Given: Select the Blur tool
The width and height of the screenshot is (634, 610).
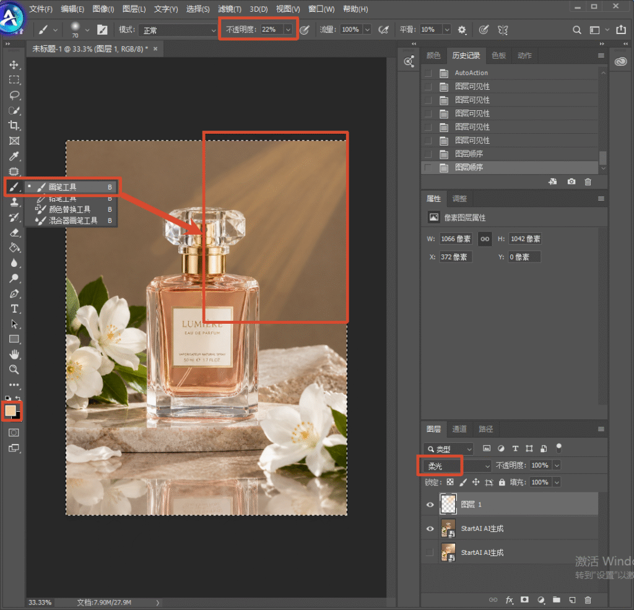Looking at the screenshot, I should click(14, 263).
